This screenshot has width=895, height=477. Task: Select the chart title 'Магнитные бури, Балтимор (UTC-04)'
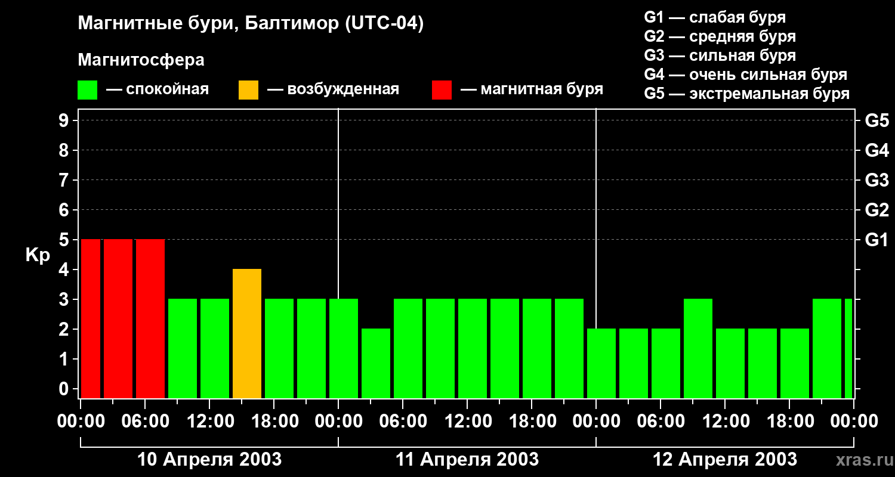pos(251,24)
